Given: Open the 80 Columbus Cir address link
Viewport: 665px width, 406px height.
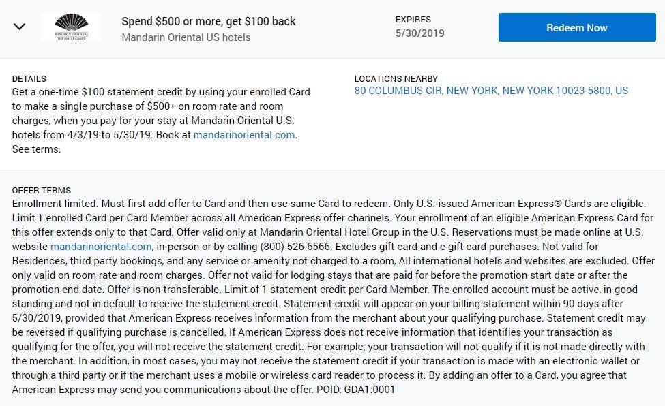Looking at the screenshot, I should [491, 91].
